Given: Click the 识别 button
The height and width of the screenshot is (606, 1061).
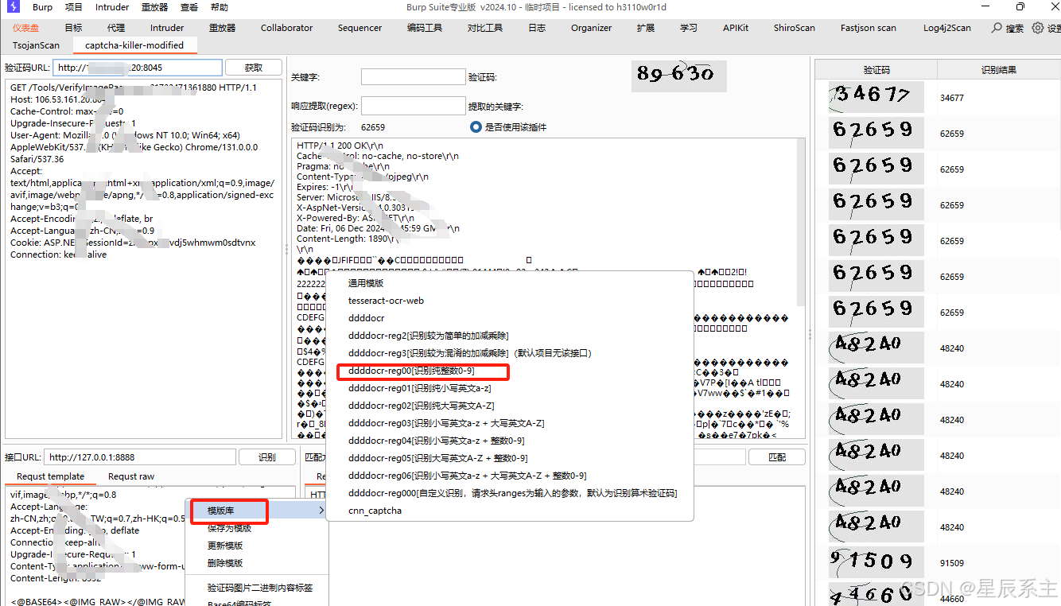Looking at the screenshot, I should [x=267, y=457].
